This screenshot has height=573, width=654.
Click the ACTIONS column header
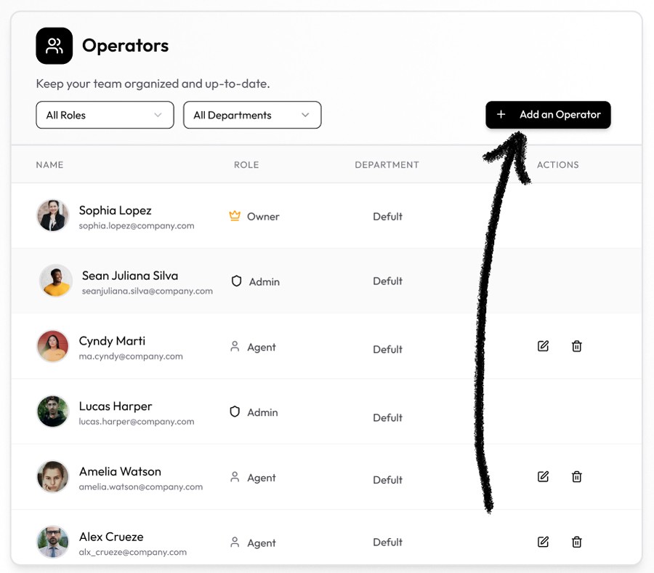(557, 165)
